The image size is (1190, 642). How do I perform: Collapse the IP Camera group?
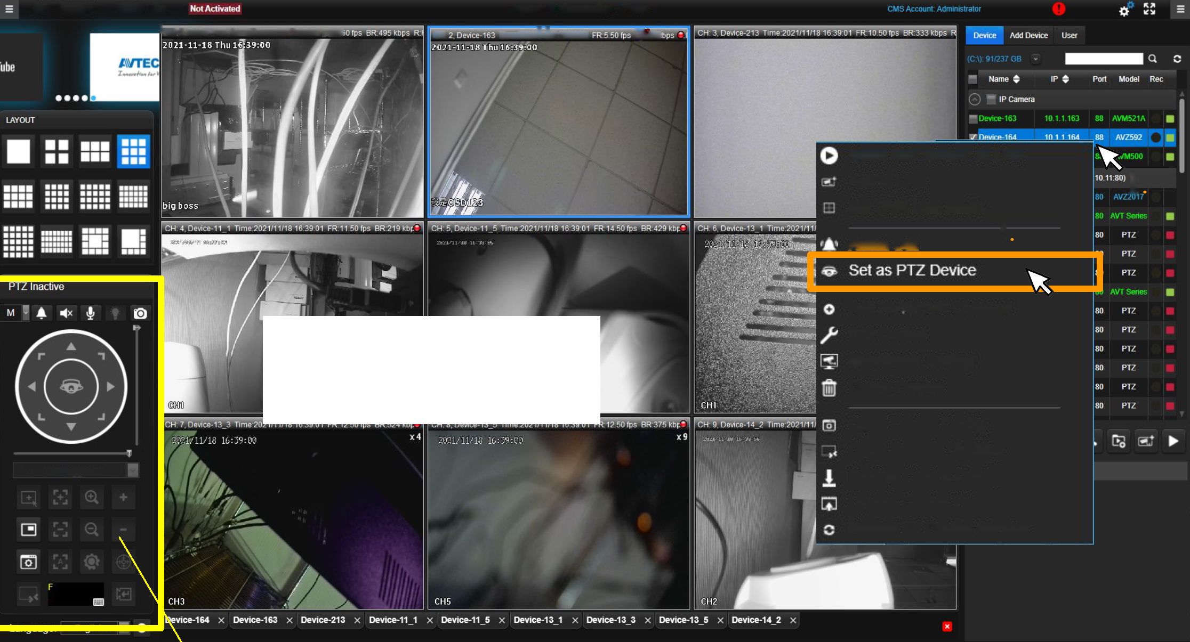975,99
